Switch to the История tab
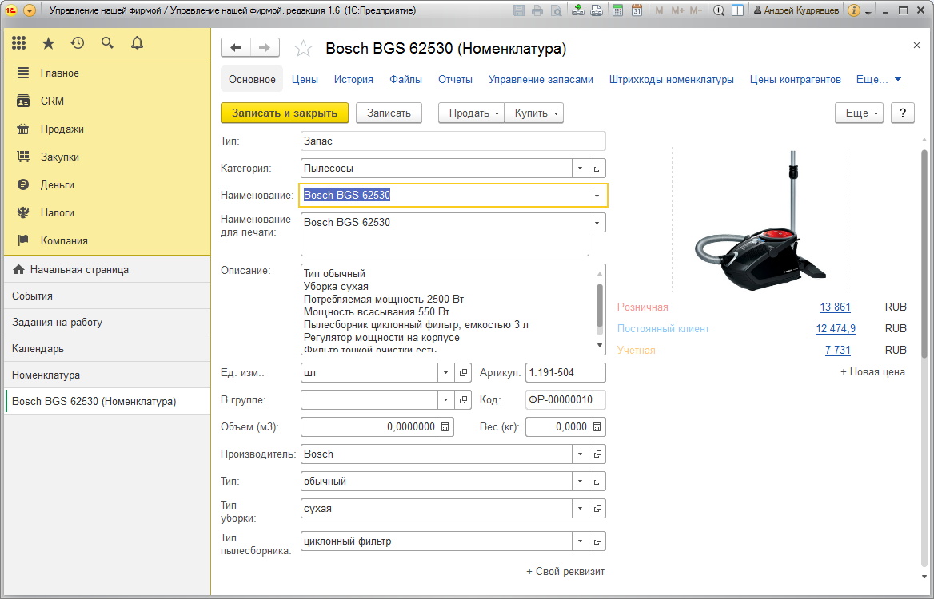Viewport: 934px width, 599px height. 353,80
